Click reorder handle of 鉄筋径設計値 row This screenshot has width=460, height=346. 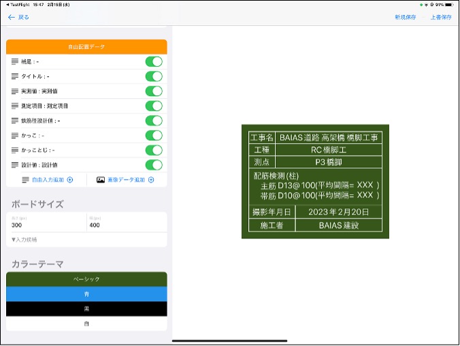point(15,121)
